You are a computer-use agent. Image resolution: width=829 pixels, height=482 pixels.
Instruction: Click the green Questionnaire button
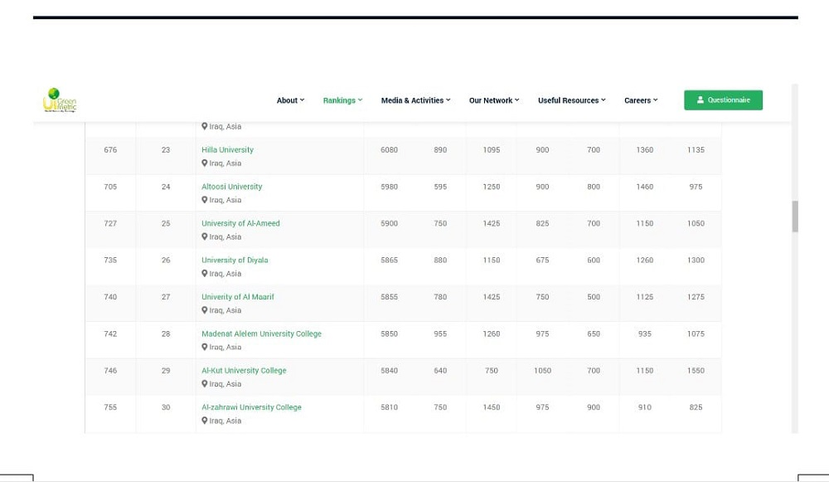[x=723, y=100]
